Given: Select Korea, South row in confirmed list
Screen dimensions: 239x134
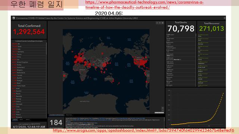Looking at the screenshot, I should [x=29, y=86].
